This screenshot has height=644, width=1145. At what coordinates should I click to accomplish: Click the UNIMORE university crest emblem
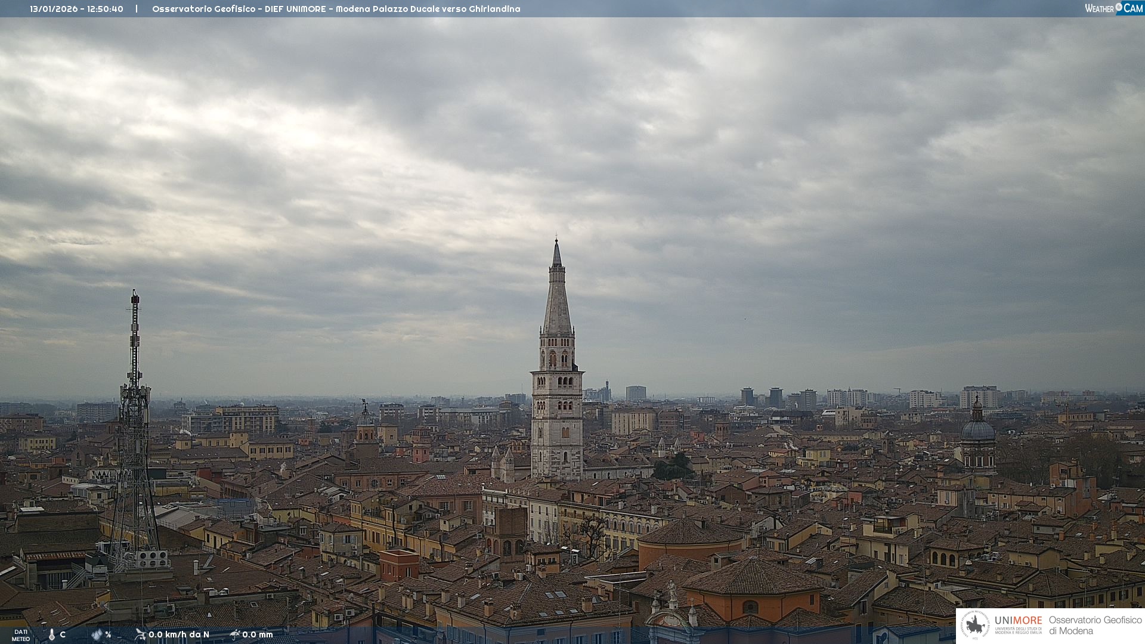click(x=974, y=625)
